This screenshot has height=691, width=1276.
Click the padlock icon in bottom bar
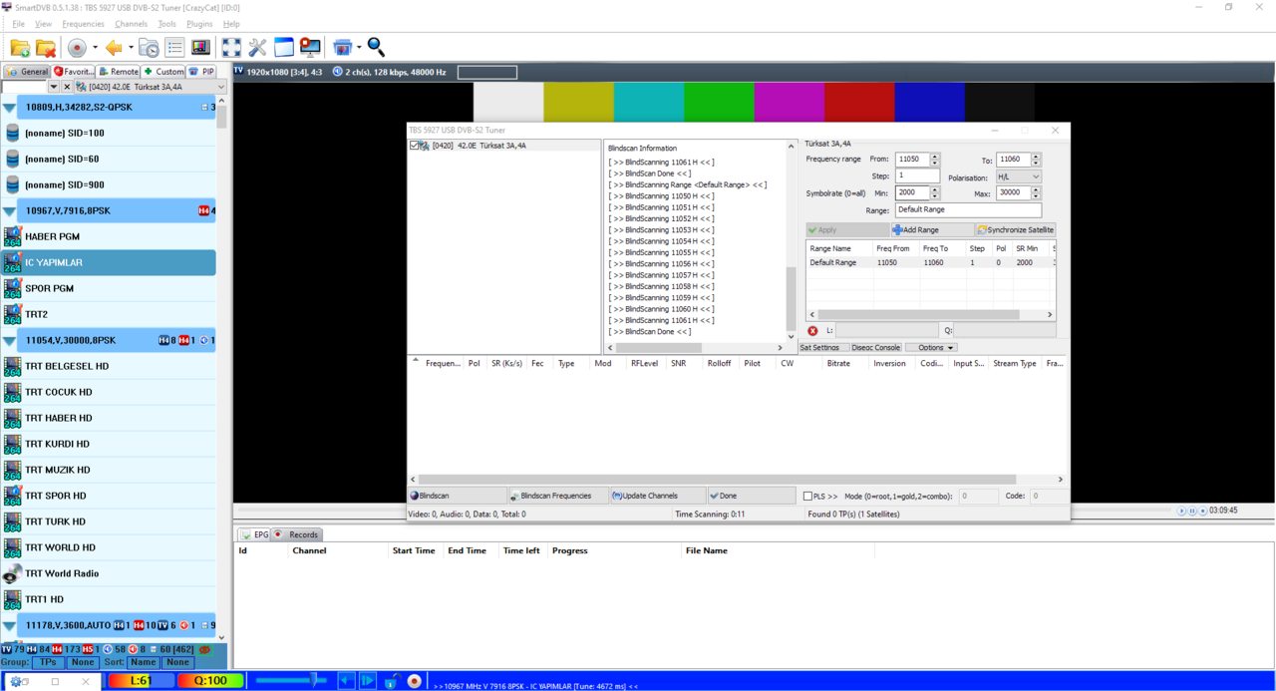coord(392,681)
